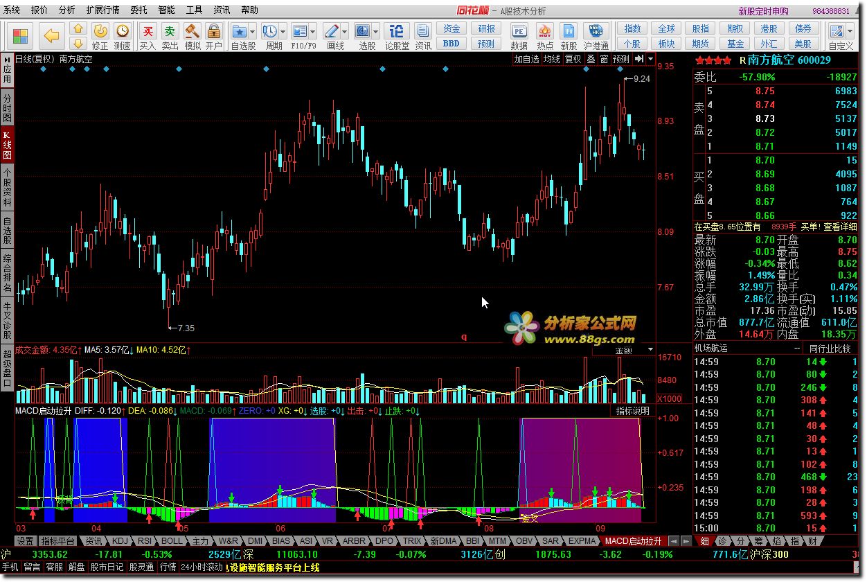
Task: Click the back arrow (return) toolbar icon
Action: tap(51, 35)
